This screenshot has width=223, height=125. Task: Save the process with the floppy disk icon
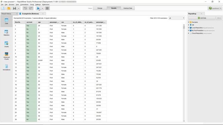pos(15,8)
